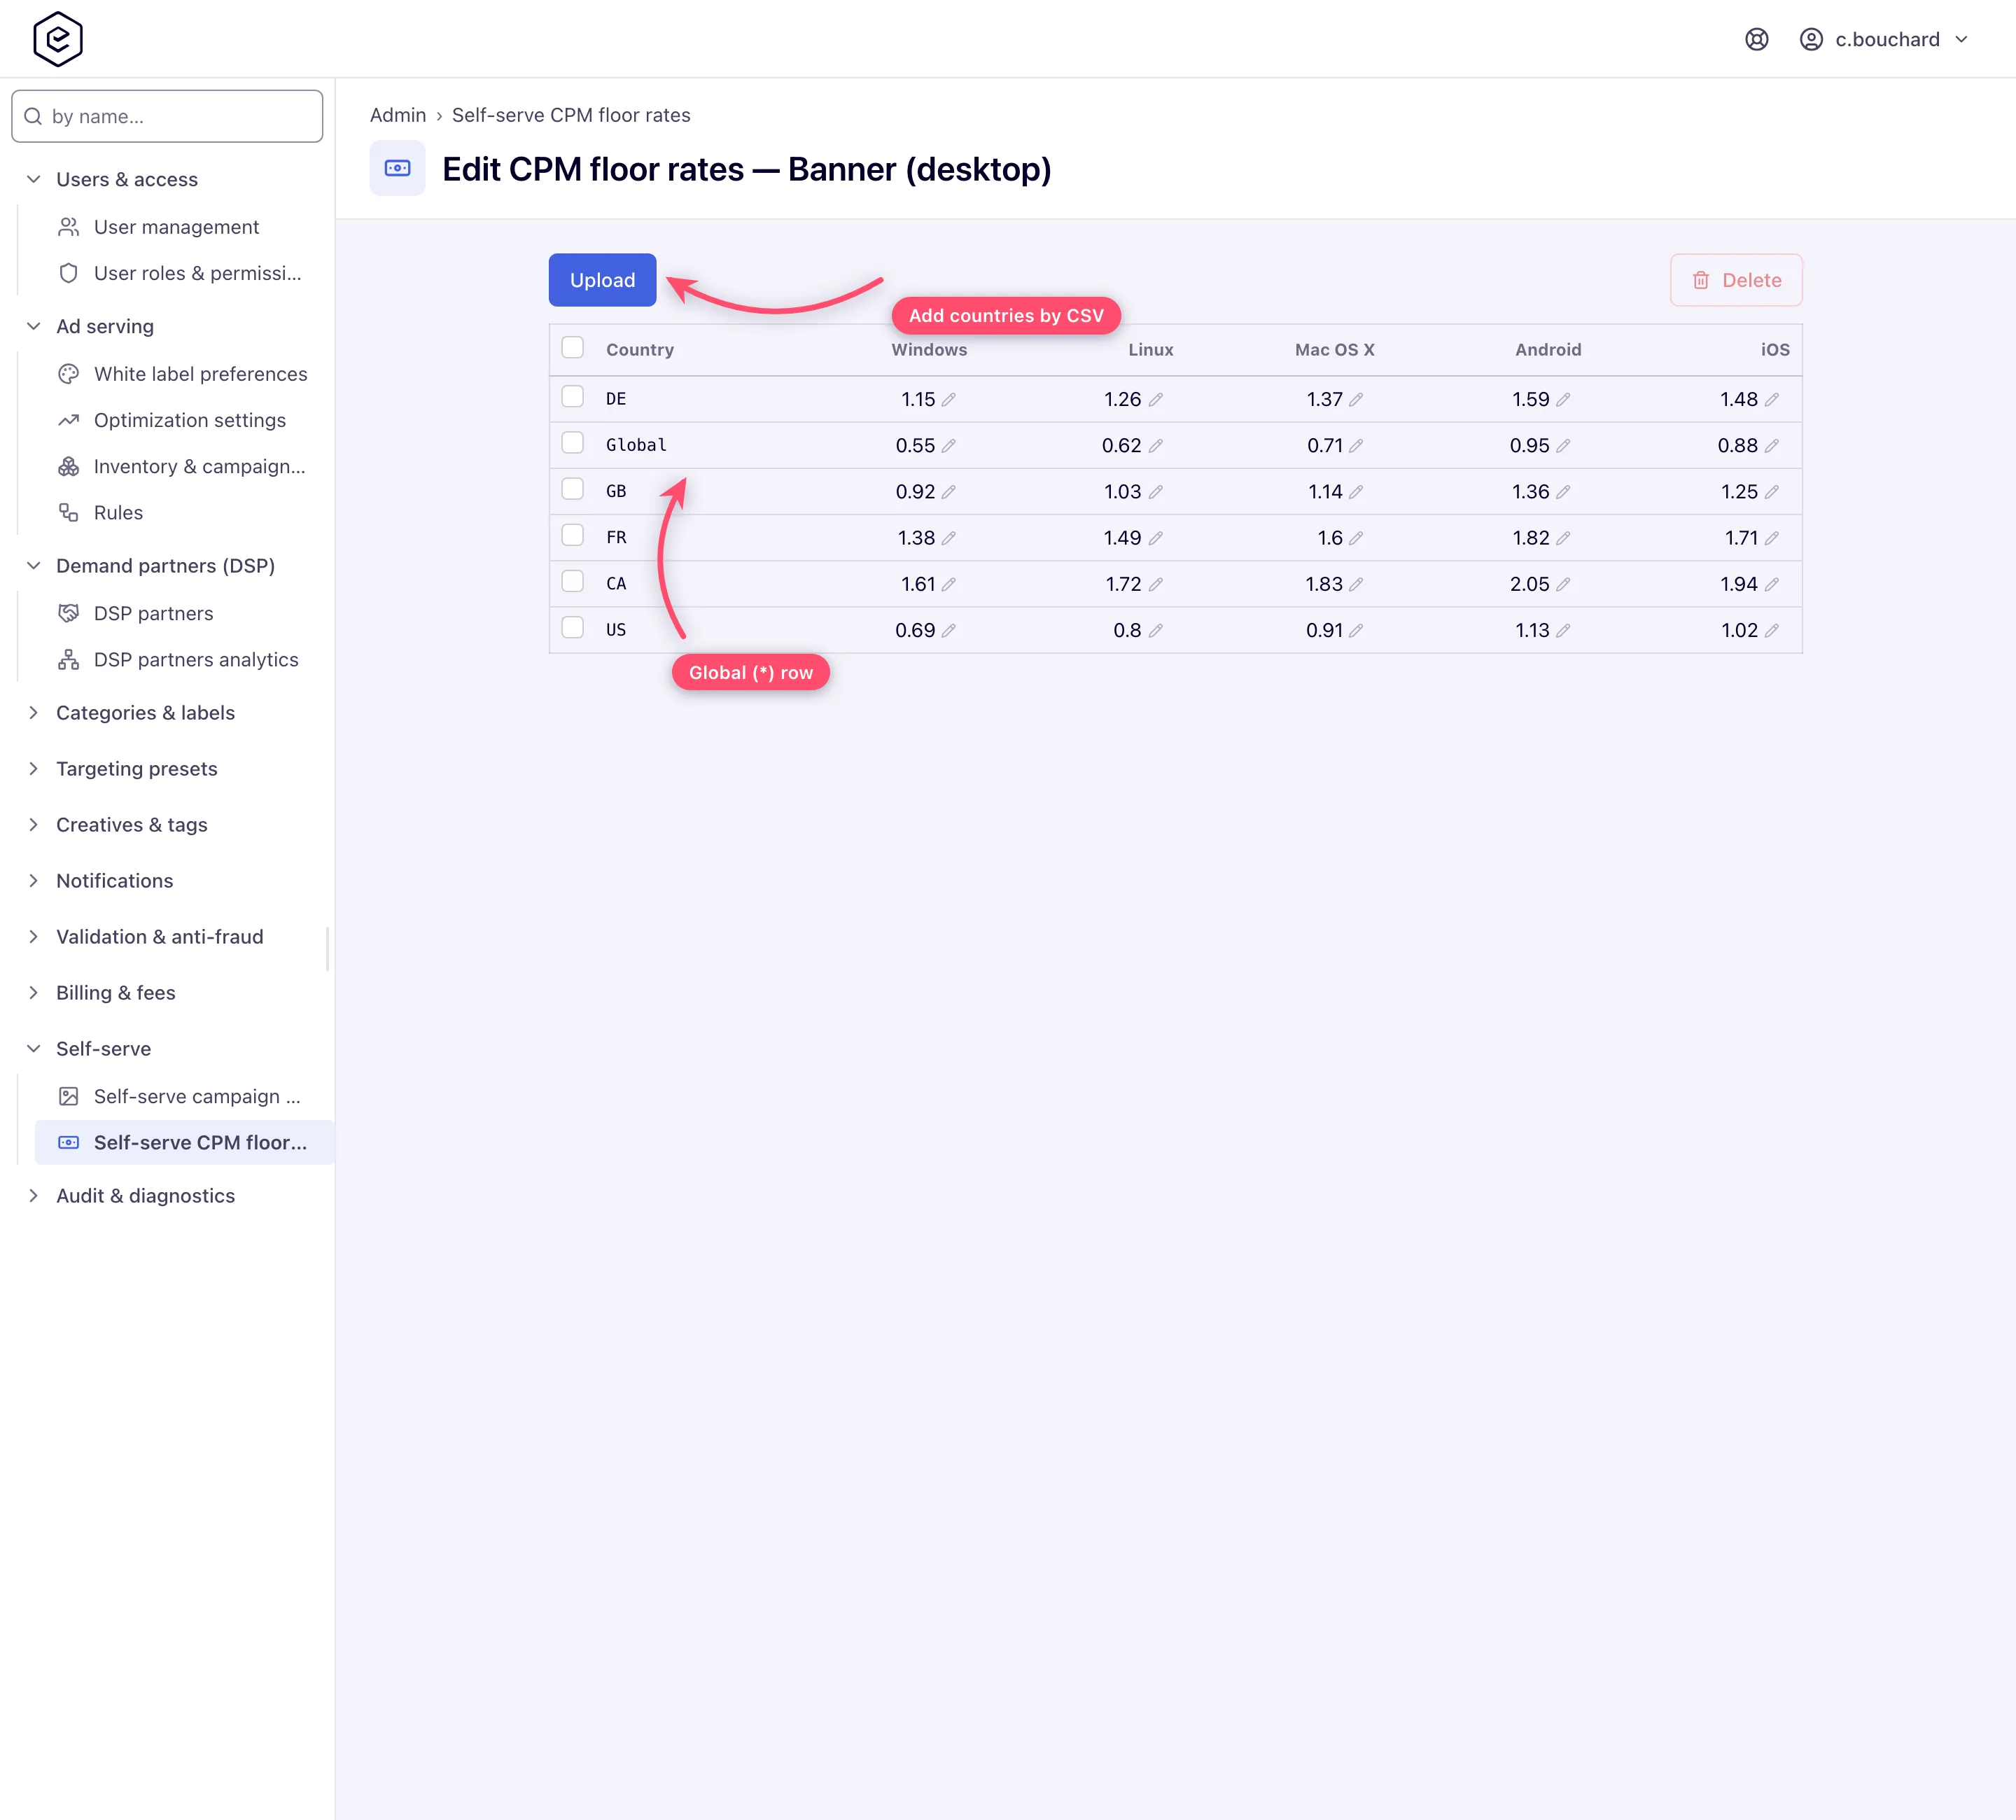The image size is (2016, 1820).
Task: Click the DSP partners analytics network icon
Action: [68, 659]
